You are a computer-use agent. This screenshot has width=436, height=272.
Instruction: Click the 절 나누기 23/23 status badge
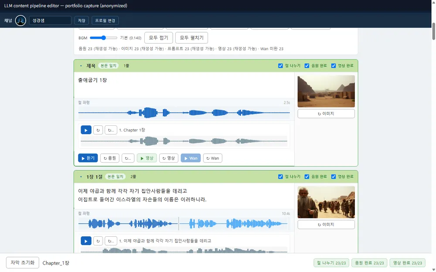(331, 263)
